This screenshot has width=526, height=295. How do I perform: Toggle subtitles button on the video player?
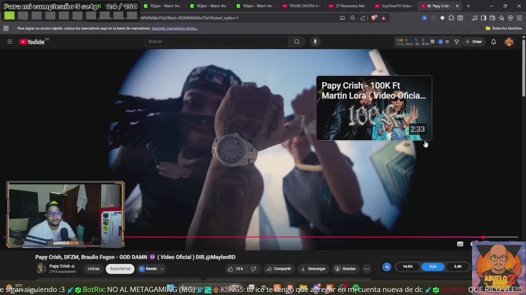460,244
